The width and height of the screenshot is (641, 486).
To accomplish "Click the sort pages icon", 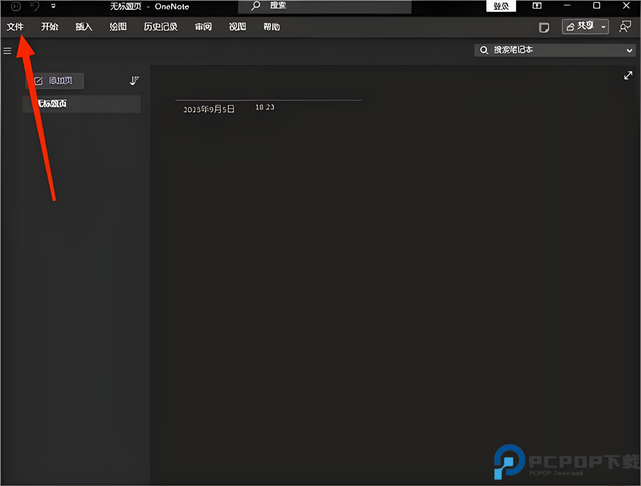I will pos(134,81).
